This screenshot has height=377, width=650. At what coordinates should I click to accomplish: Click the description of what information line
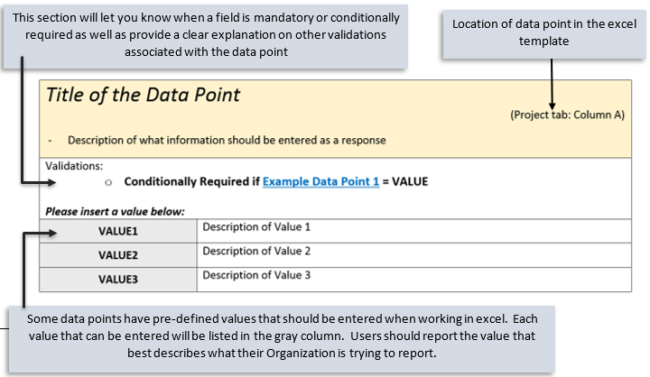click(226, 140)
